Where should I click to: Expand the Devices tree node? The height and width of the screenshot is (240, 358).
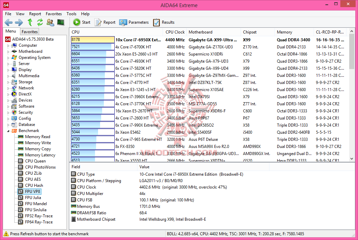pyautogui.click(x=8, y=101)
